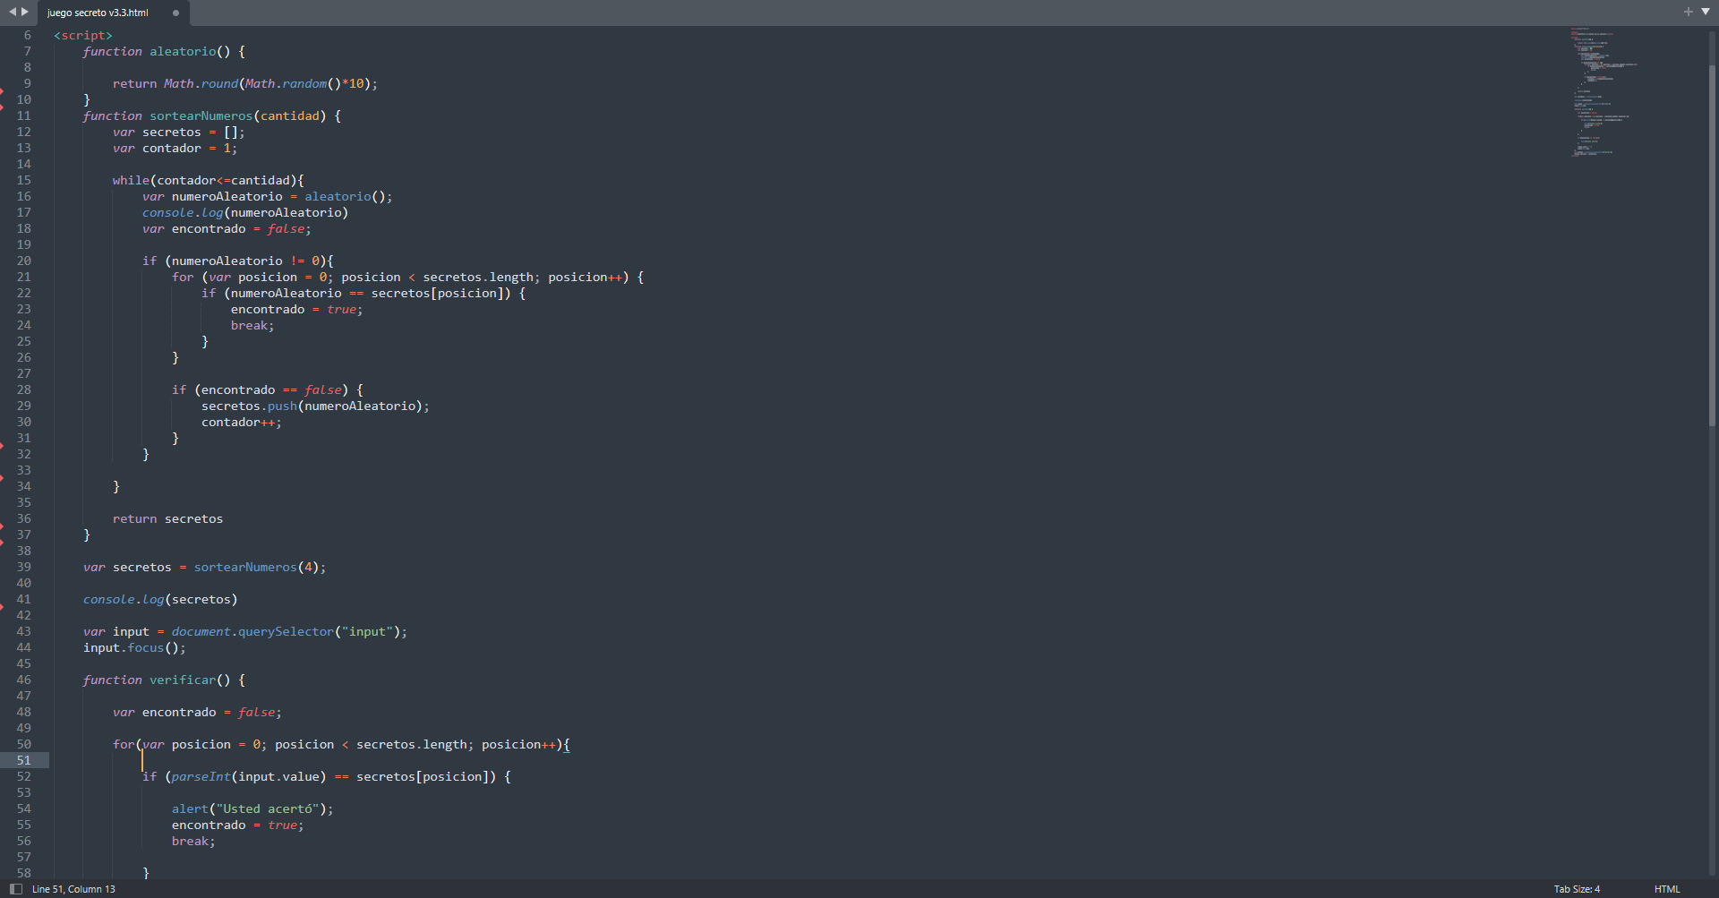Open Go to Line via 'Line 51, Column 13'
The width and height of the screenshot is (1719, 898).
pyautogui.click(x=73, y=889)
